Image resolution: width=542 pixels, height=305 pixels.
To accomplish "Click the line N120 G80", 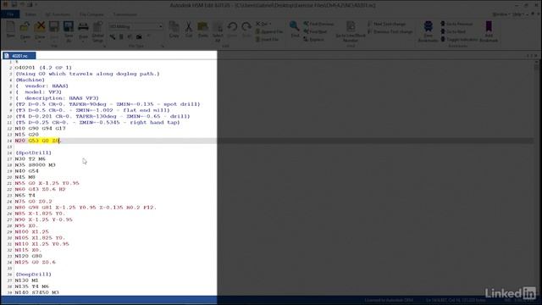I will (x=28, y=256).
